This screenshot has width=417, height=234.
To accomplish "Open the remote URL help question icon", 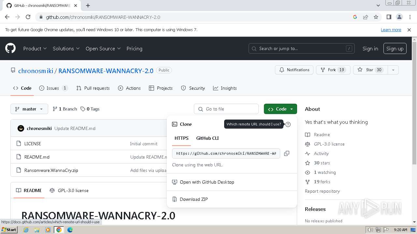I will pyautogui.click(x=288, y=124).
